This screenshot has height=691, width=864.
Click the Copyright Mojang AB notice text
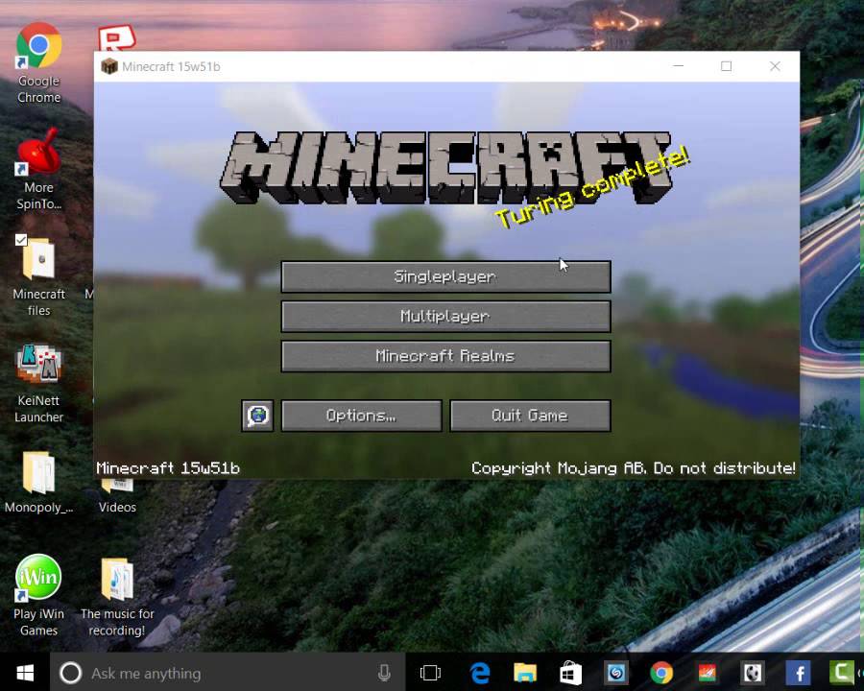[x=634, y=468]
